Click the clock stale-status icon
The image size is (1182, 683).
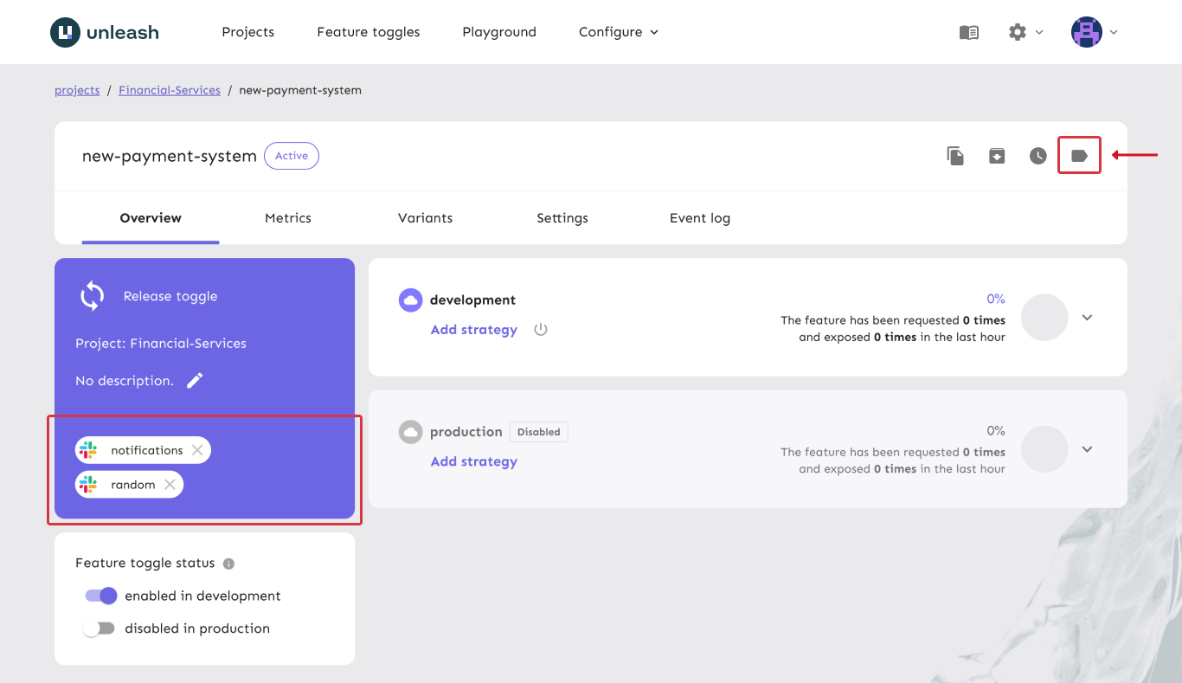[x=1038, y=156]
